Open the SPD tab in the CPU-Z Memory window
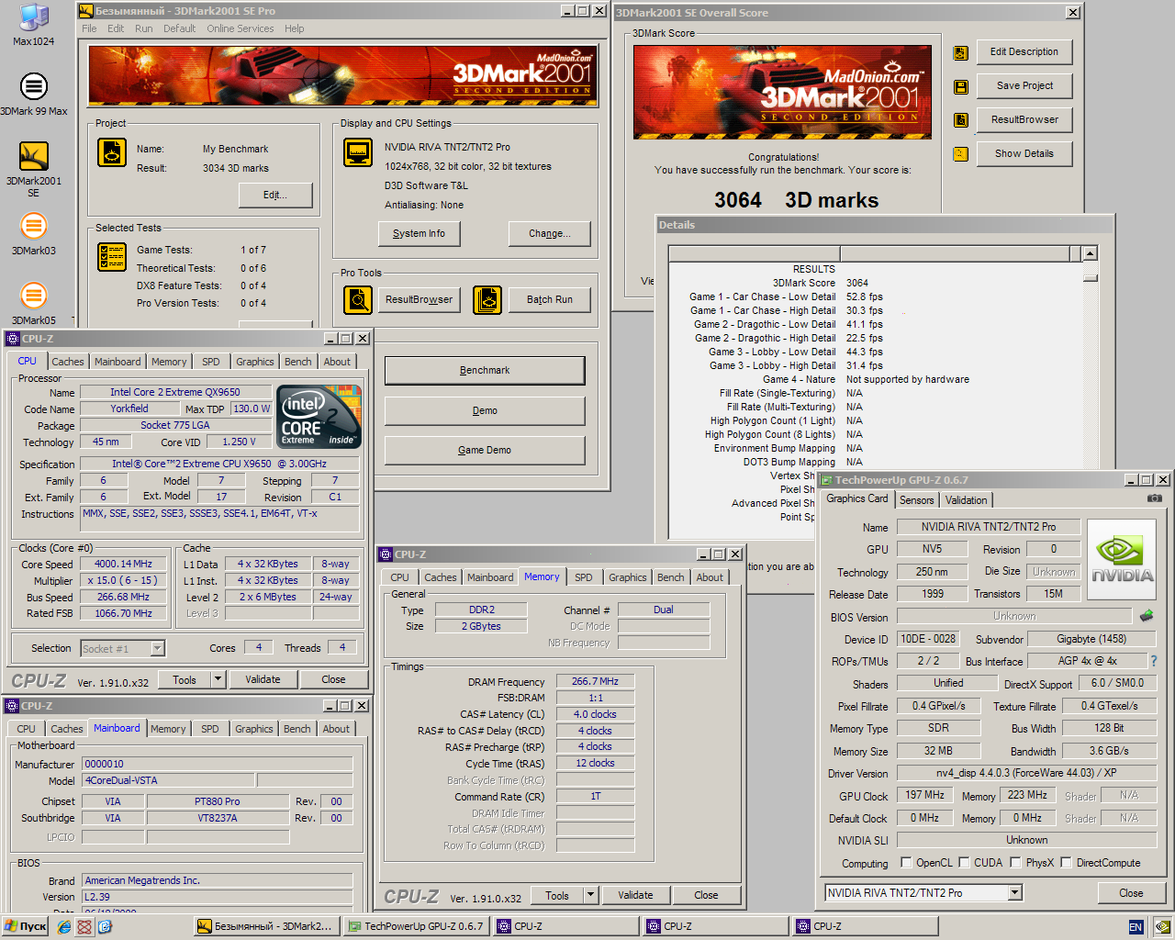Image resolution: width=1175 pixels, height=940 pixels. (x=584, y=577)
